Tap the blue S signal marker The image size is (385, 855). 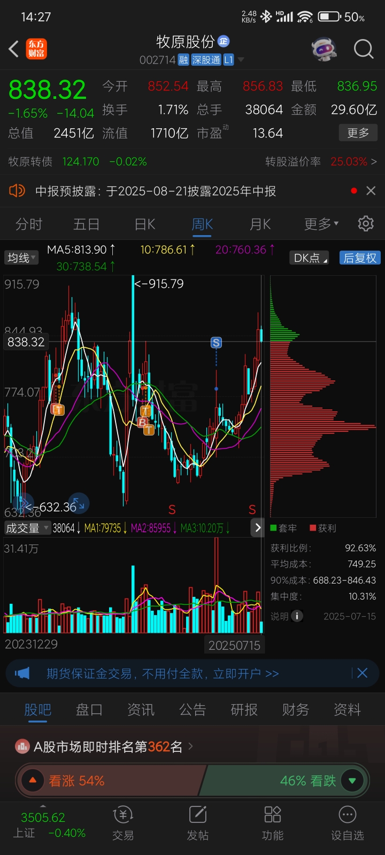(216, 343)
